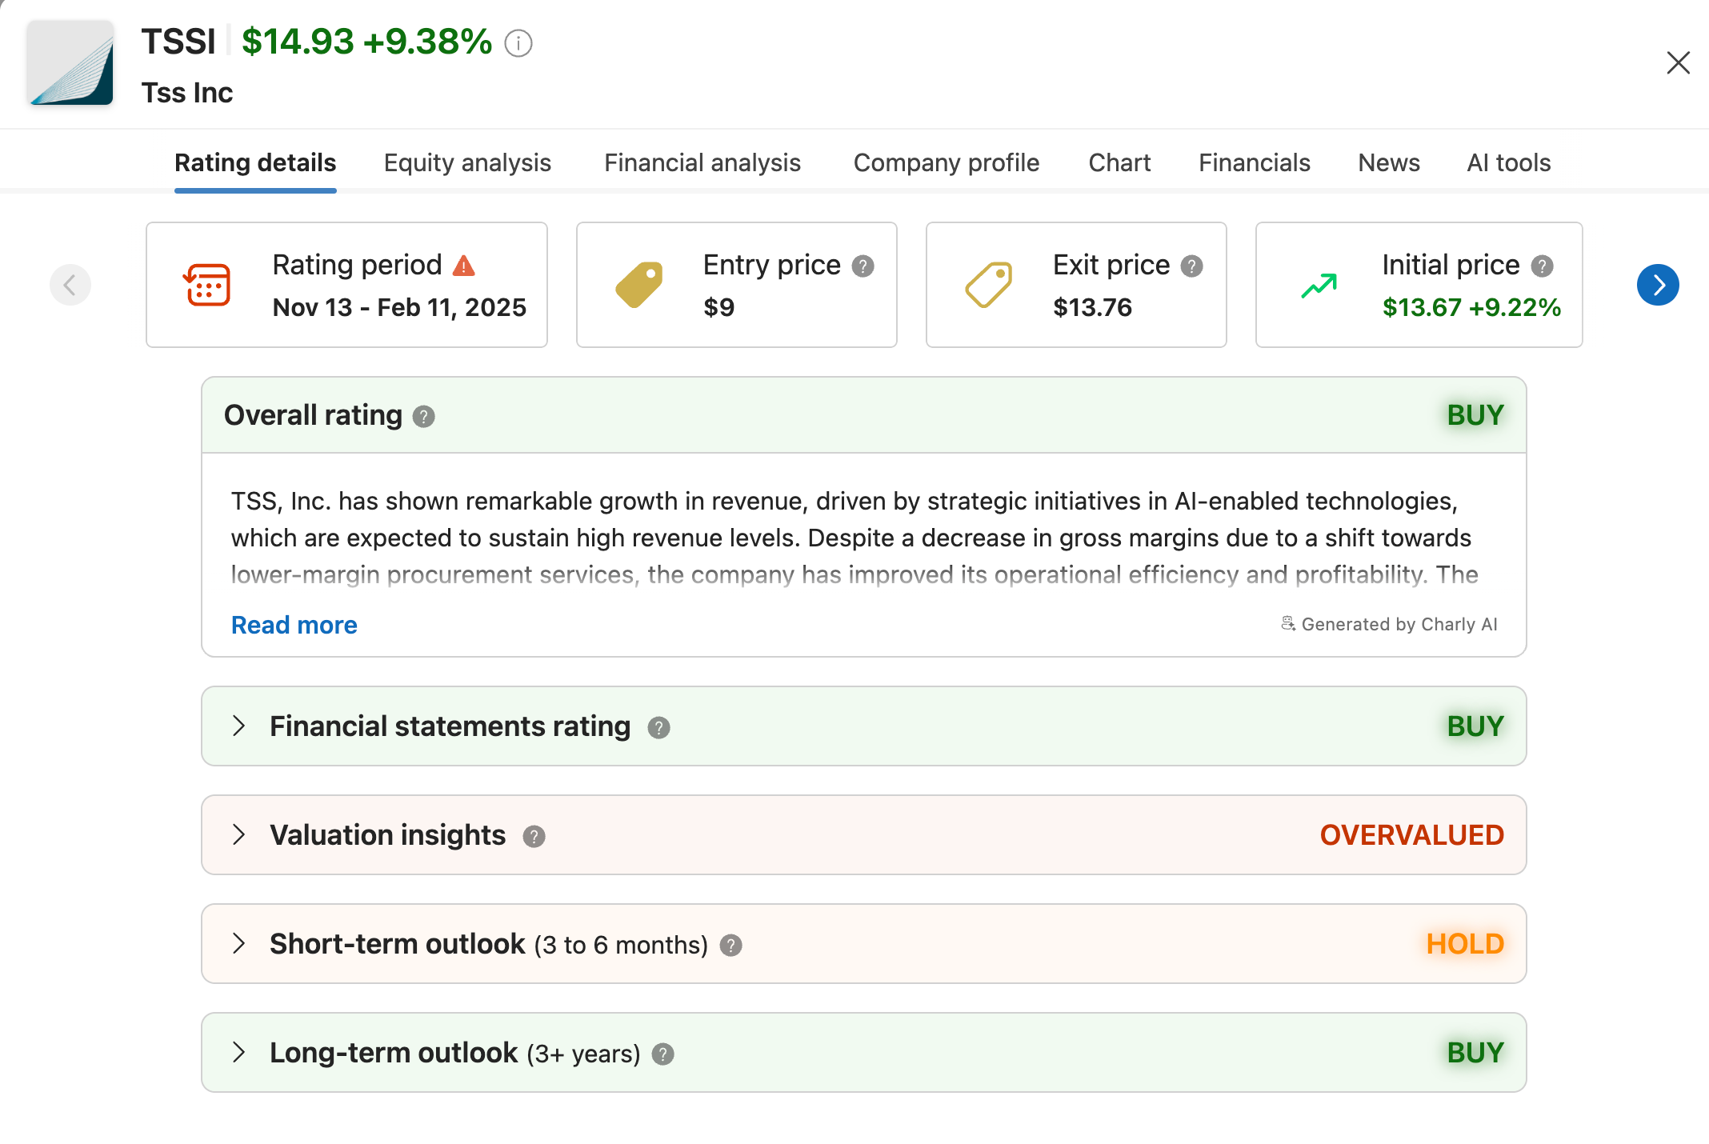Click the warning triangle beside Rating period
The image size is (1709, 1144).
click(464, 266)
